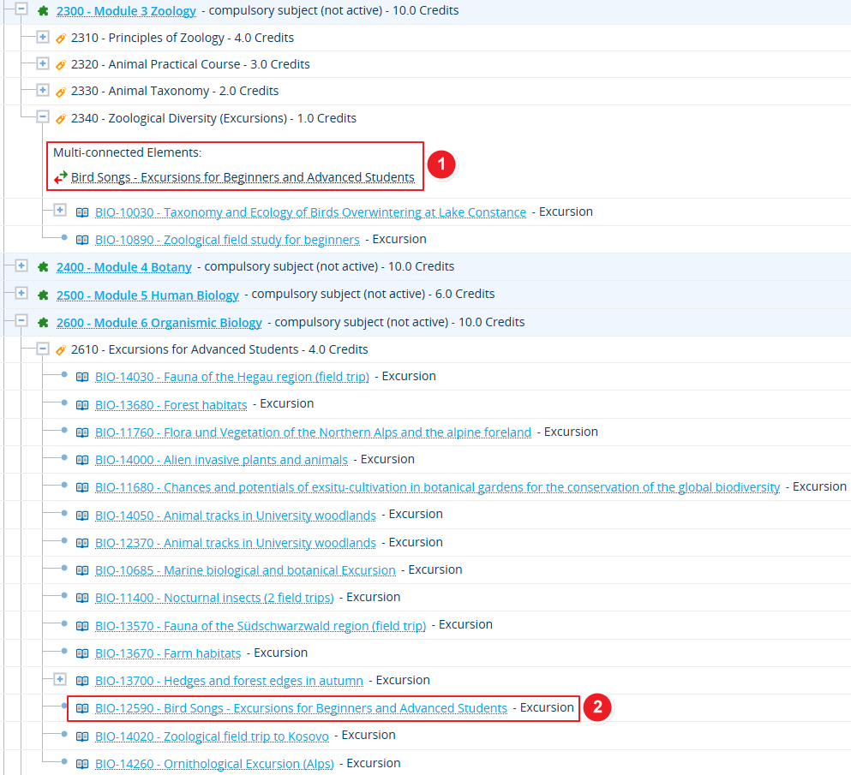The width and height of the screenshot is (851, 775).
Task: Click book icon for BIO-14000
Action: click(82, 460)
